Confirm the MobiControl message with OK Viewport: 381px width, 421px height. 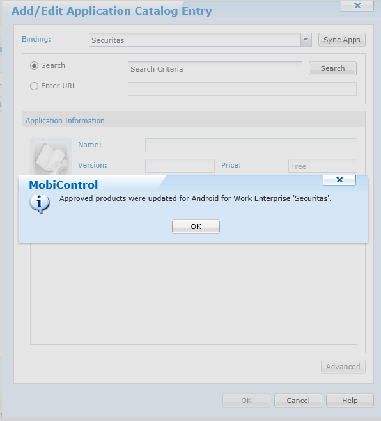tap(196, 226)
